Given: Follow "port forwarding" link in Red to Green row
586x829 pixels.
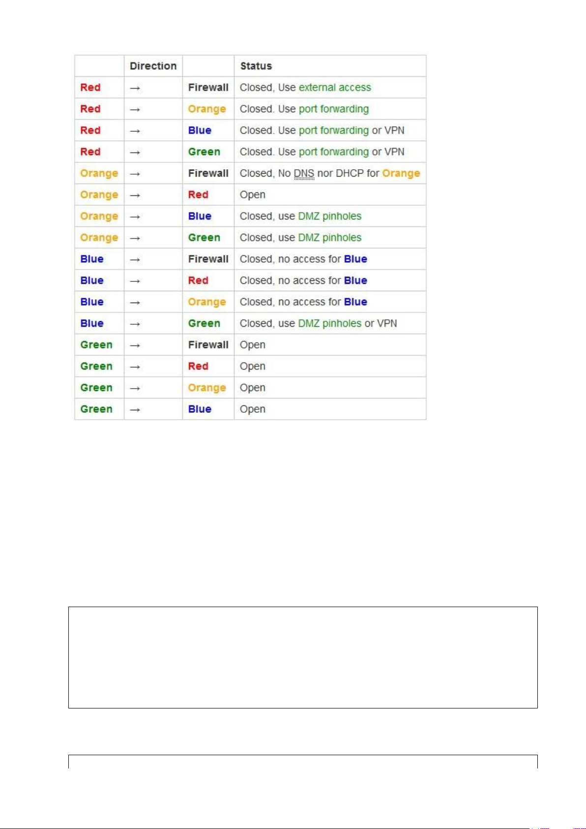Looking at the screenshot, I should 333,152.
